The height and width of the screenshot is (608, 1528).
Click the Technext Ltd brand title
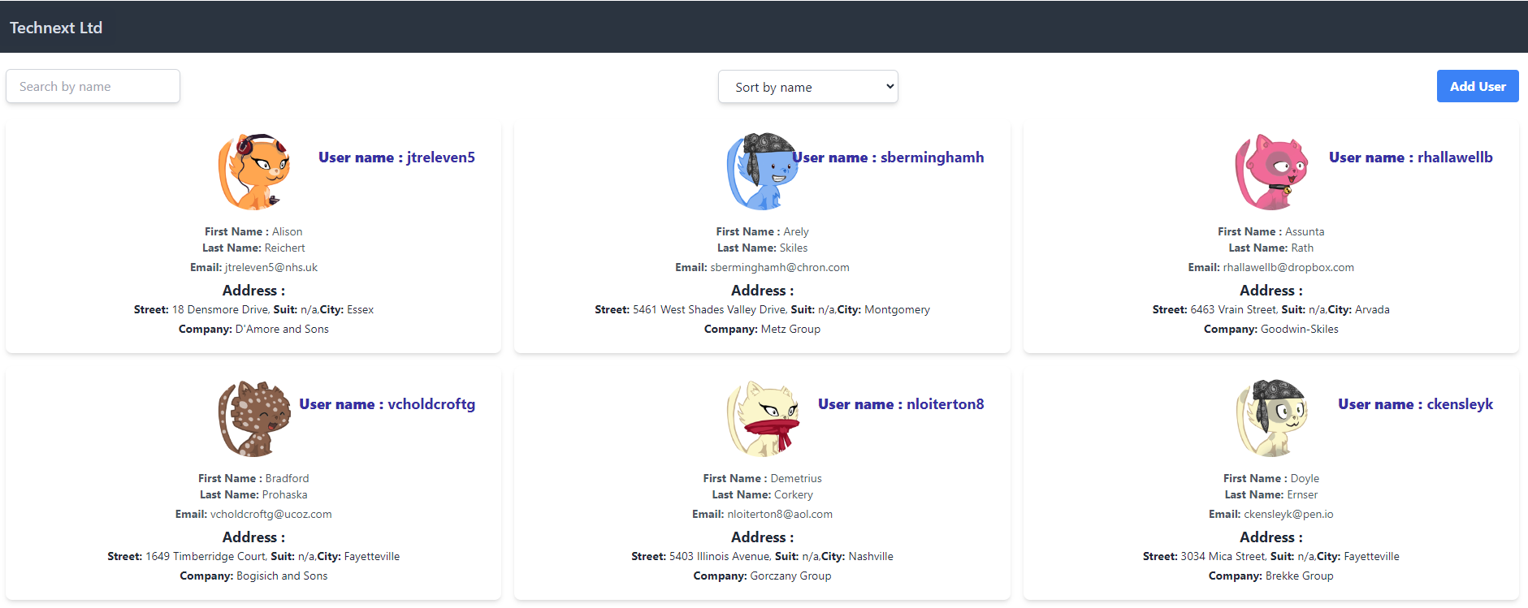pos(56,28)
